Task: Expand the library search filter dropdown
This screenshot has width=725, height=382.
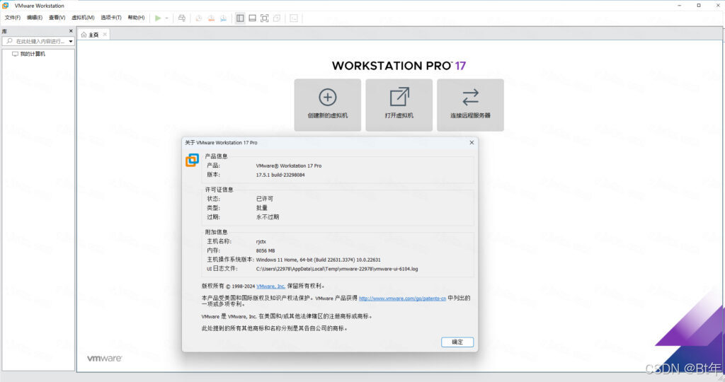Action: click(x=71, y=41)
